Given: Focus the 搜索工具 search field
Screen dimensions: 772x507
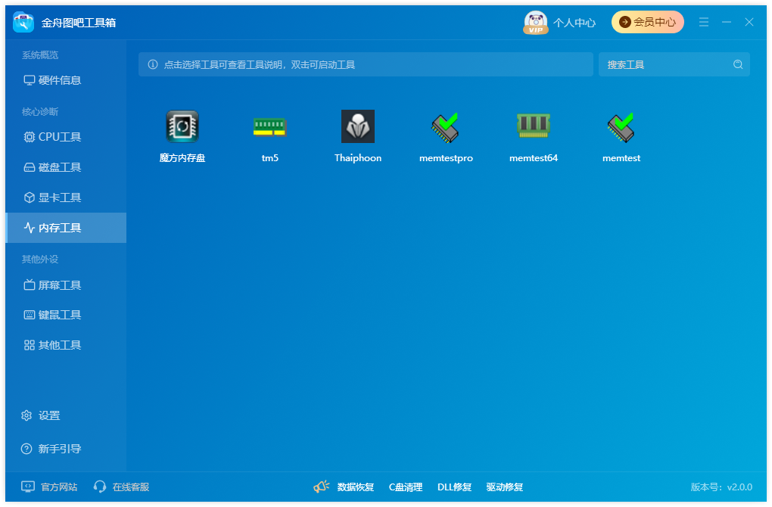Looking at the screenshot, I should pos(674,64).
